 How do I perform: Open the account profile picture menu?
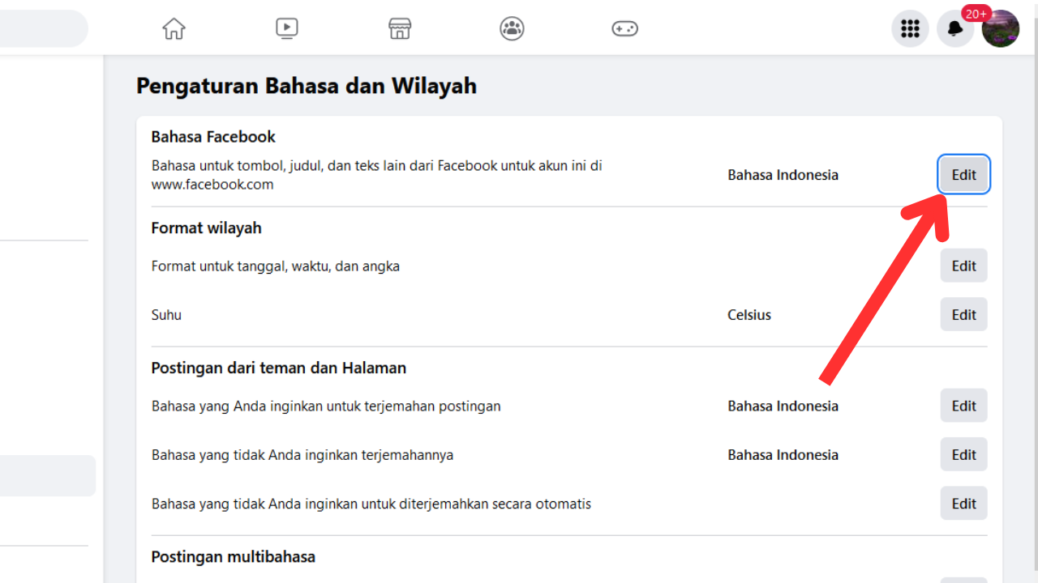(1001, 29)
